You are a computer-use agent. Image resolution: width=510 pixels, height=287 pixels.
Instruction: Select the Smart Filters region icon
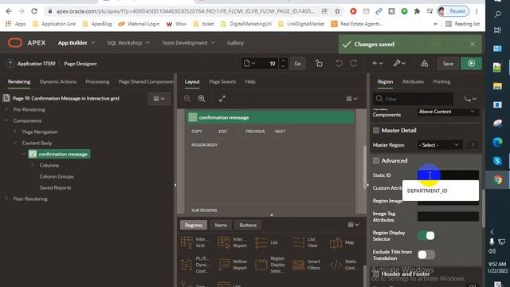(x=299, y=265)
